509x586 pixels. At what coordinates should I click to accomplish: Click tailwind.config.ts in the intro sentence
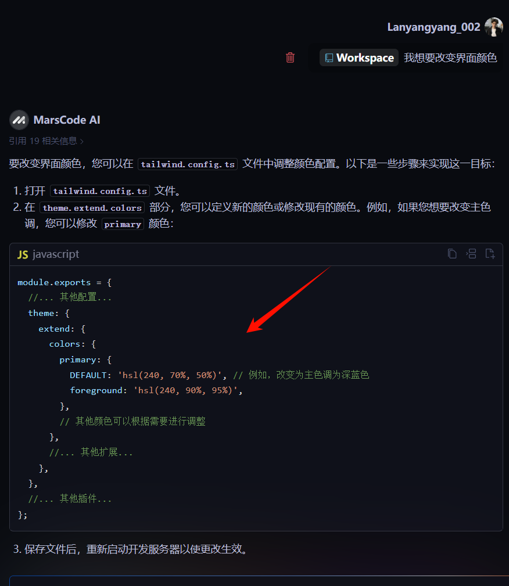[188, 164]
